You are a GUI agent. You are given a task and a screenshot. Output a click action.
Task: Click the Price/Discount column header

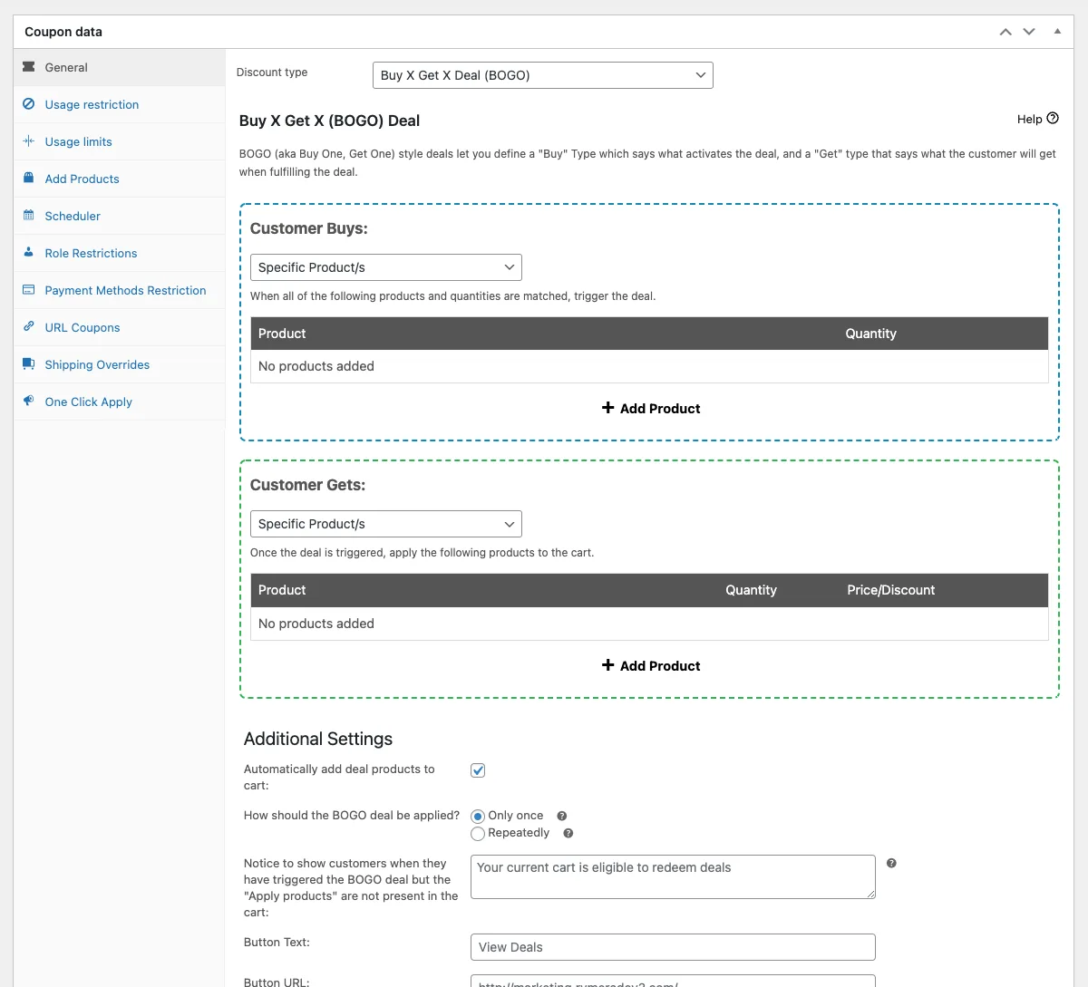(x=891, y=590)
